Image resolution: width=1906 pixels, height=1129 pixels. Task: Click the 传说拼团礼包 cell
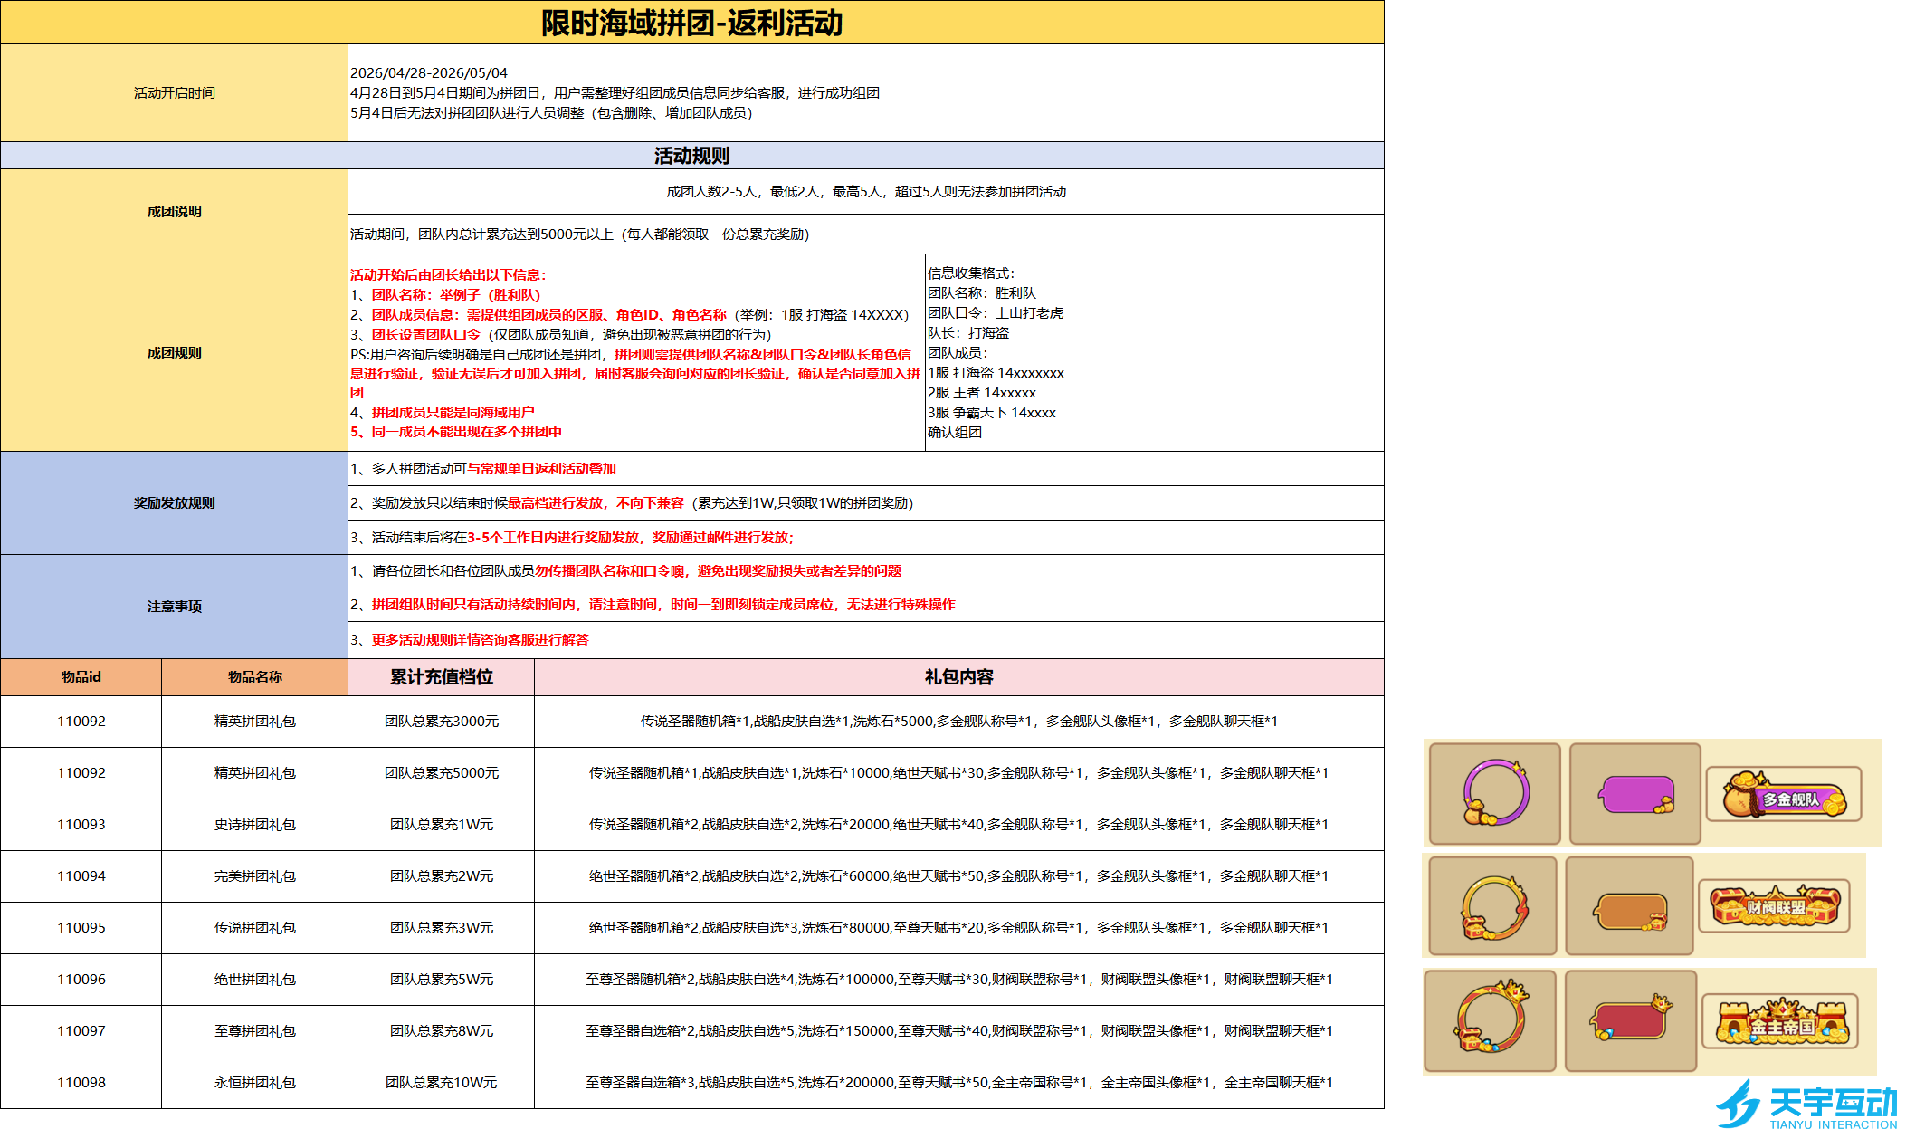coord(254,928)
